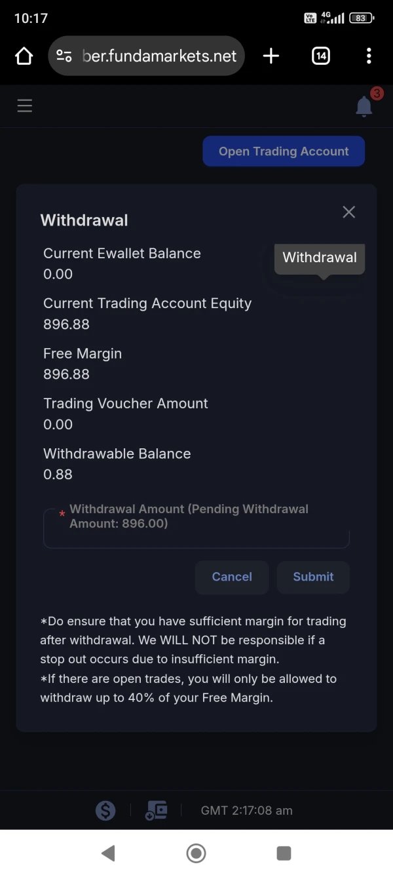The width and height of the screenshot is (393, 877).
Task: Tap the wallet deposit icon in footer
Action: click(156, 811)
